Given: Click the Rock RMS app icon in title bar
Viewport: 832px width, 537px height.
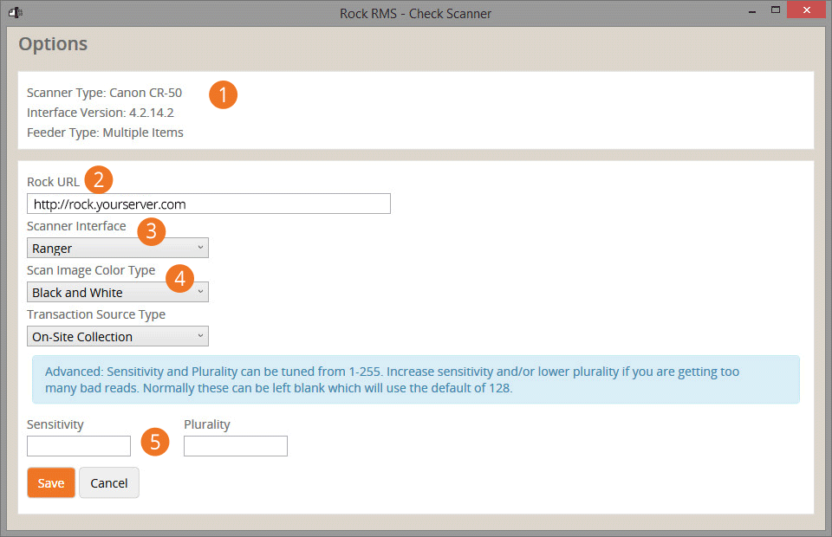Looking at the screenshot, I should [x=15, y=11].
